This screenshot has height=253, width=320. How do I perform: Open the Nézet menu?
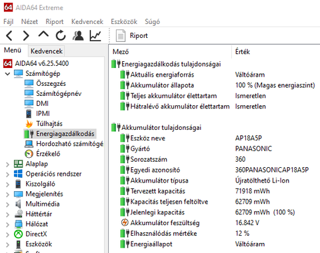[x=29, y=21]
